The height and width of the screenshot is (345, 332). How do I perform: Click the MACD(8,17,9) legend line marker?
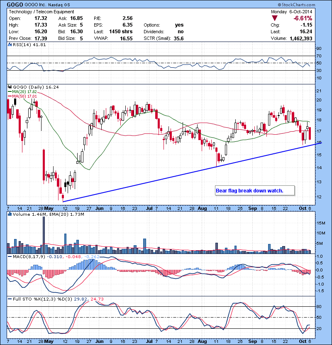click(x=10, y=256)
